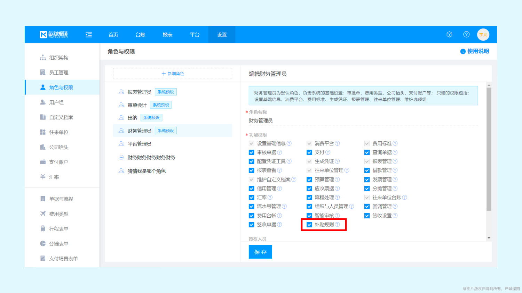Open 汇率 in the left sidebar
The width and height of the screenshot is (522, 293).
(x=54, y=177)
